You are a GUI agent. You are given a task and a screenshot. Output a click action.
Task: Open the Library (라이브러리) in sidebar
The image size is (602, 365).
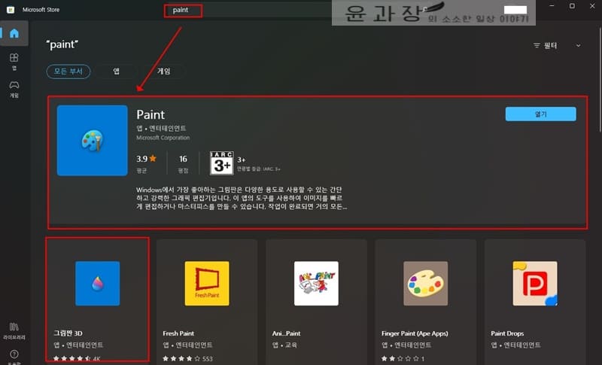pyautogui.click(x=14, y=331)
